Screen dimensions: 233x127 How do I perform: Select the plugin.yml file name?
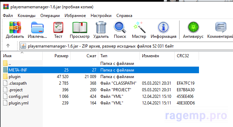[x=18, y=103]
